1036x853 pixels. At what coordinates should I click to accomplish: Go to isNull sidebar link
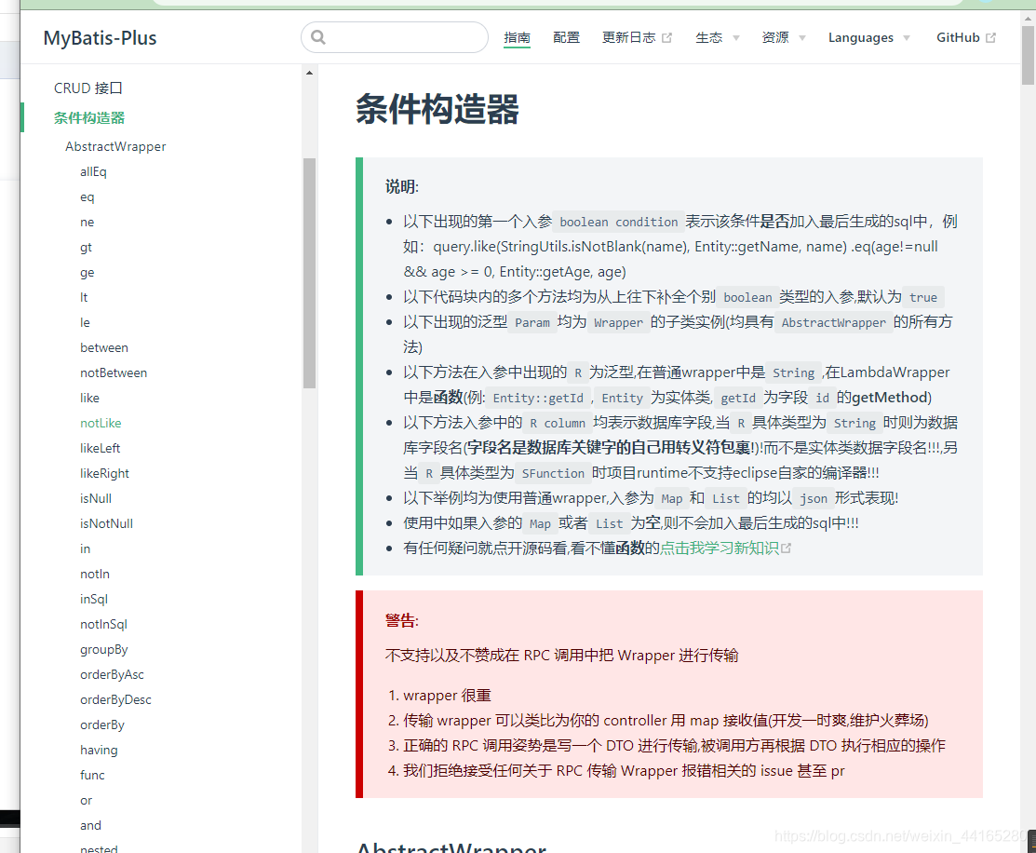[x=96, y=498]
